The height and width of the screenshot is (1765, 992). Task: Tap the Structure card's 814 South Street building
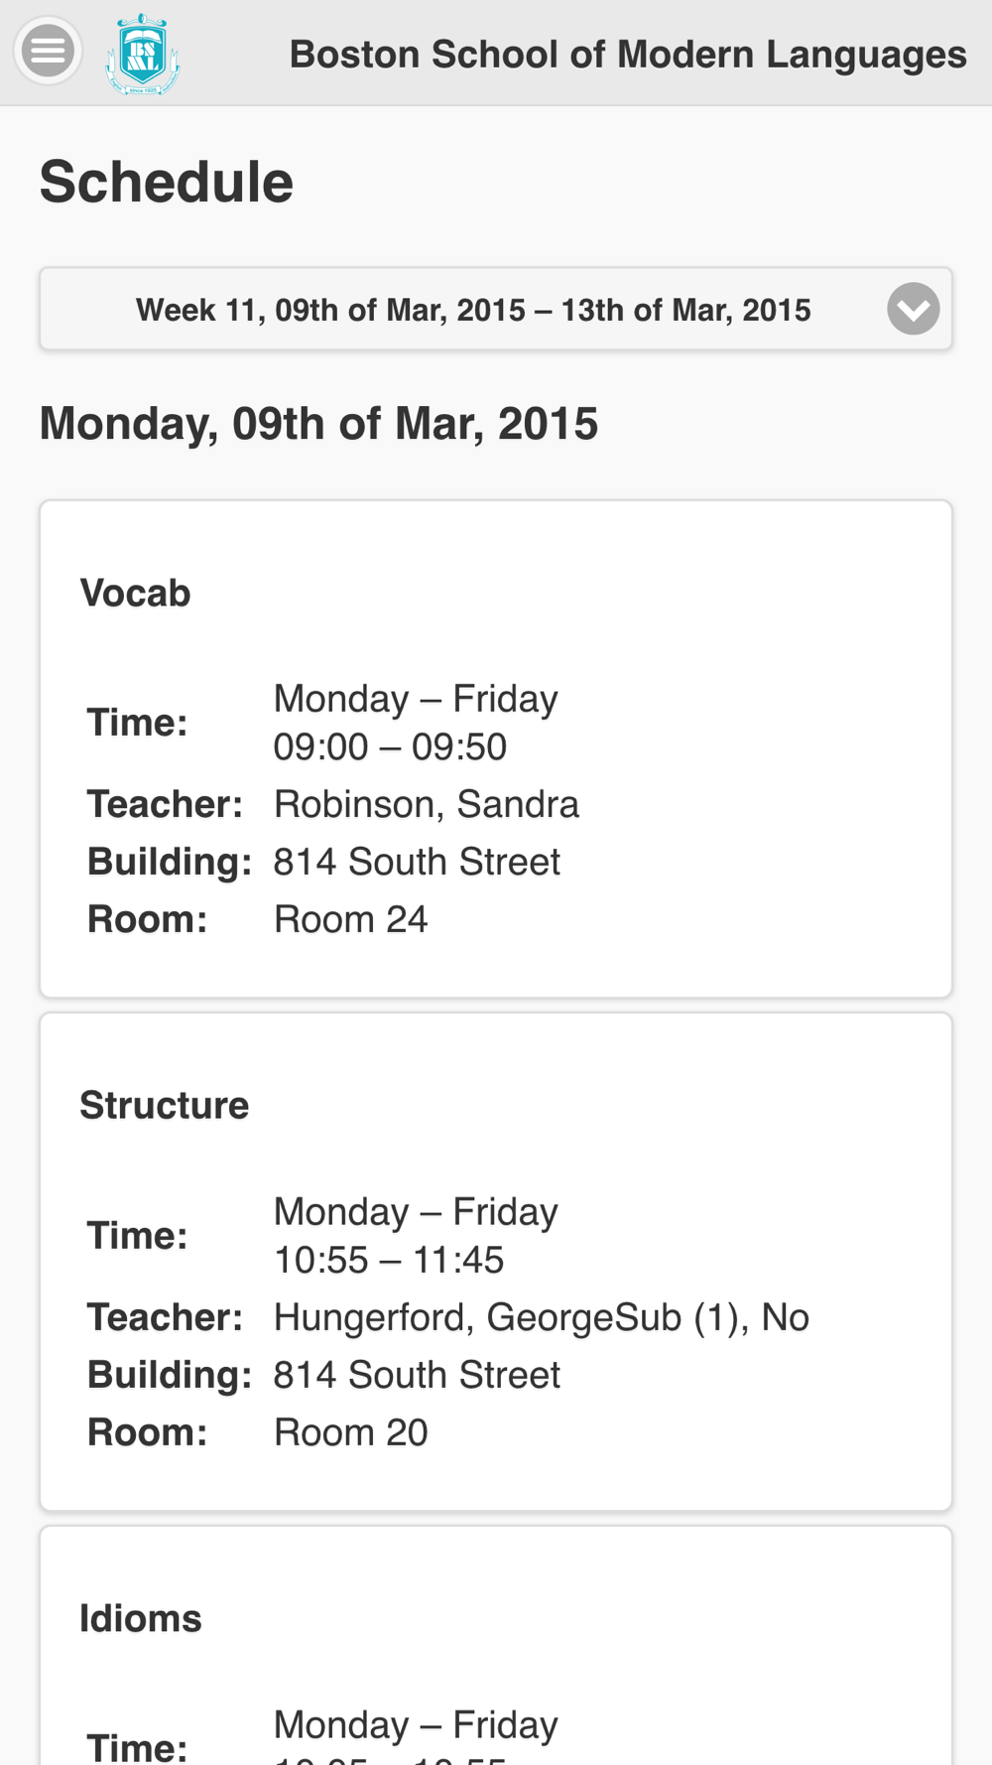pos(417,1375)
